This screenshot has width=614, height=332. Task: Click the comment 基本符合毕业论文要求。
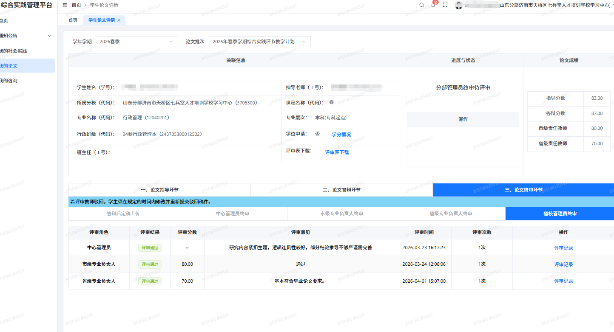[x=300, y=281]
